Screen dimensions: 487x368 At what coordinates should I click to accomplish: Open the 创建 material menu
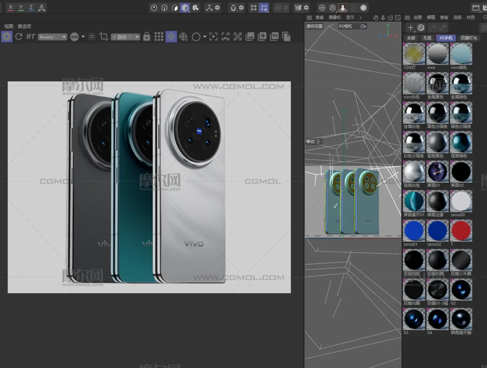[x=418, y=18]
